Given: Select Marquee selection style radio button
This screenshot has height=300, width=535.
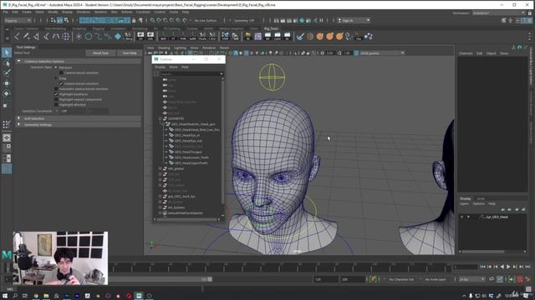Looking at the screenshot, I should [56, 67].
